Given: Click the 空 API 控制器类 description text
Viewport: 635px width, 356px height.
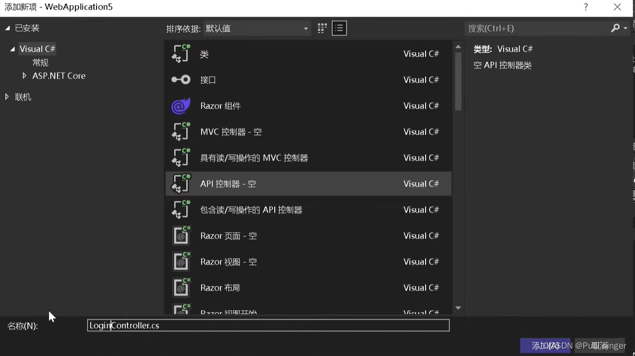Looking at the screenshot, I should tap(503, 65).
